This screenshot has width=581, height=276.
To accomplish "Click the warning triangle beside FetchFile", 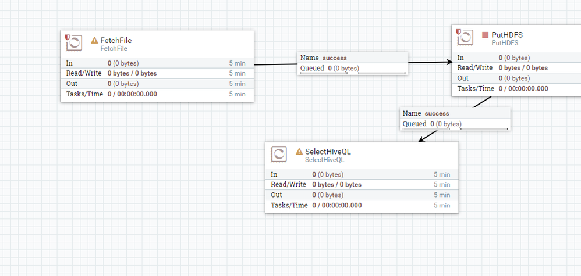I will click(94, 41).
